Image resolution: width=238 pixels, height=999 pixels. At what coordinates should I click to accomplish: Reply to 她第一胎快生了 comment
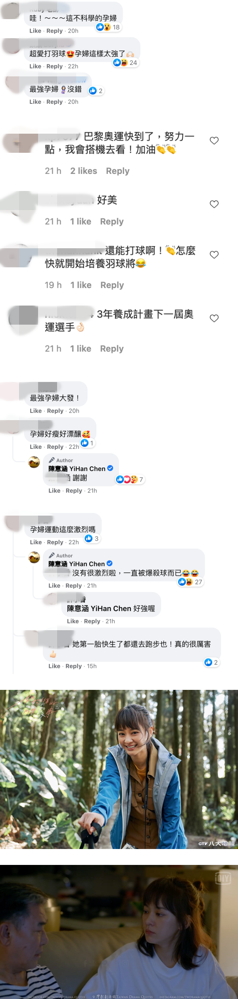pos(73,666)
